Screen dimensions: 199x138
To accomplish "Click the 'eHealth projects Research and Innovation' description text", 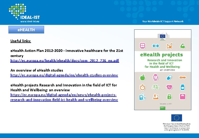I will pyautogui.click(x=64, y=87).
